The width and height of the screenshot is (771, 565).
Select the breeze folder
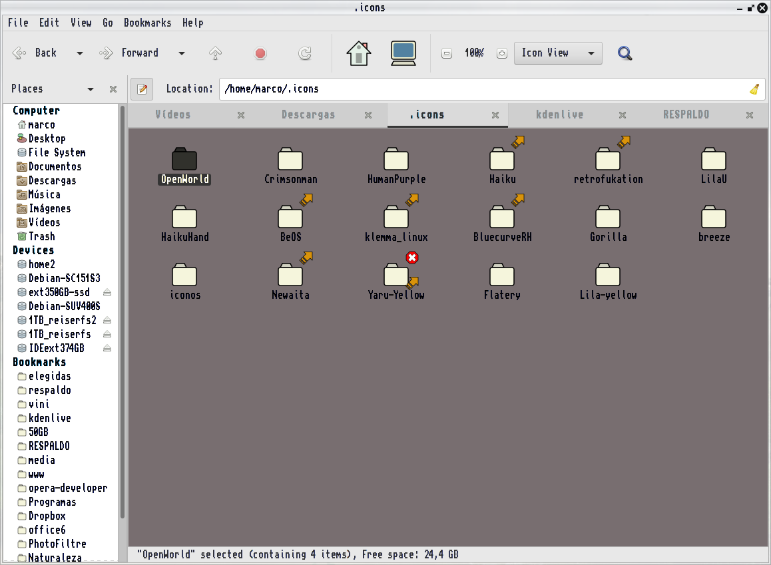point(714,224)
